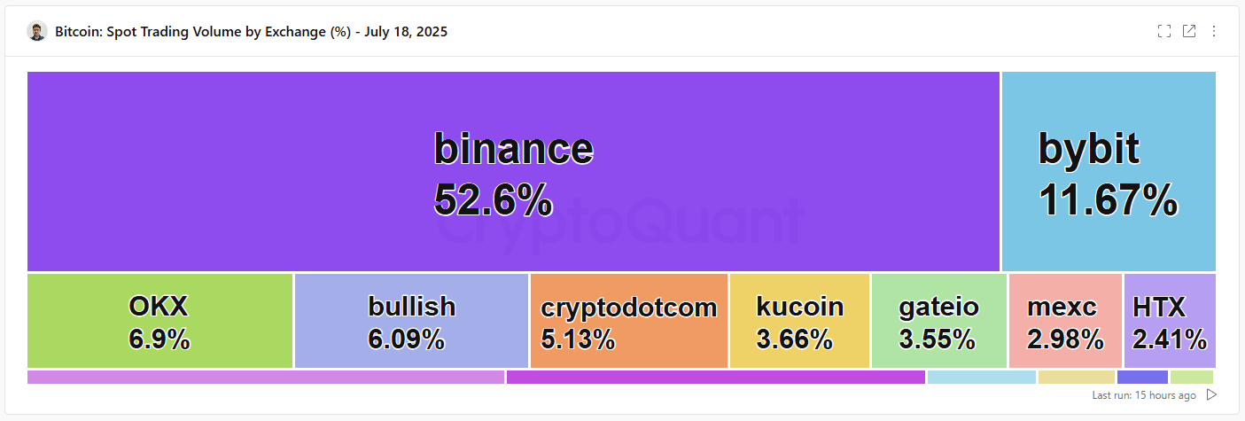
Task: Open the chart title text link
Action: [x=251, y=32]
